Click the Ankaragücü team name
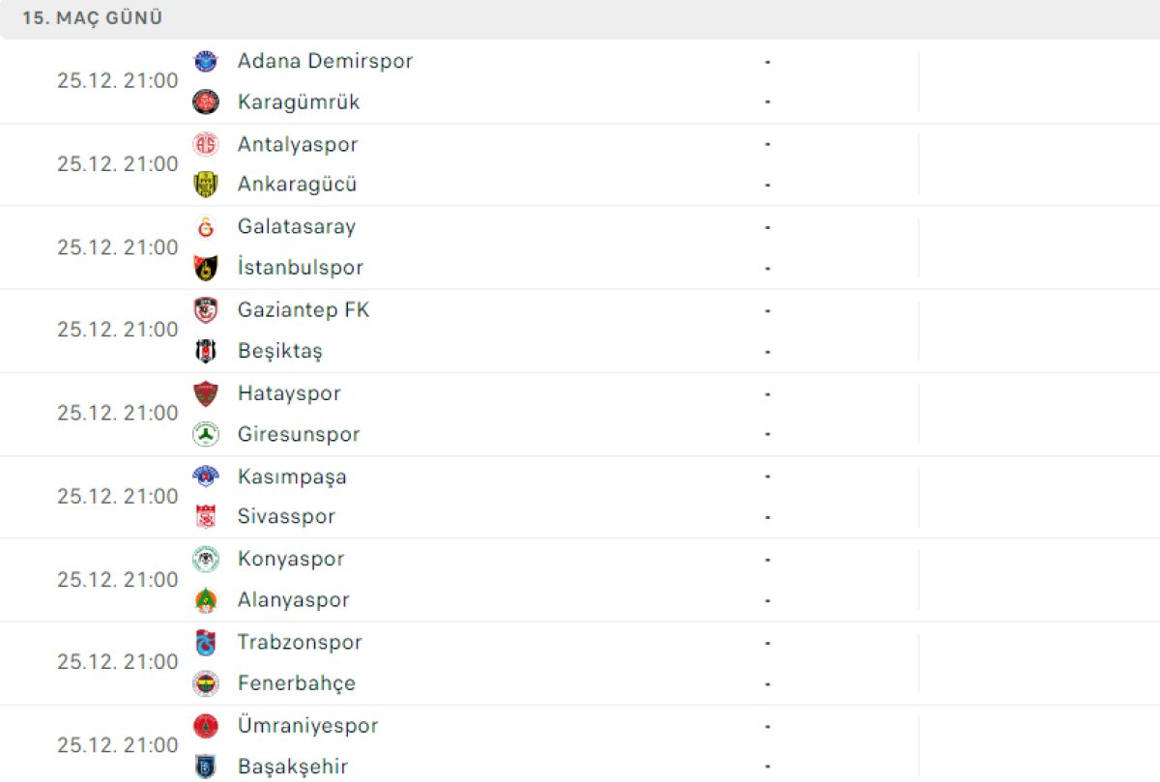This screenshot has width=1160, height=782. pyautogui.click(x=297, y=184)
